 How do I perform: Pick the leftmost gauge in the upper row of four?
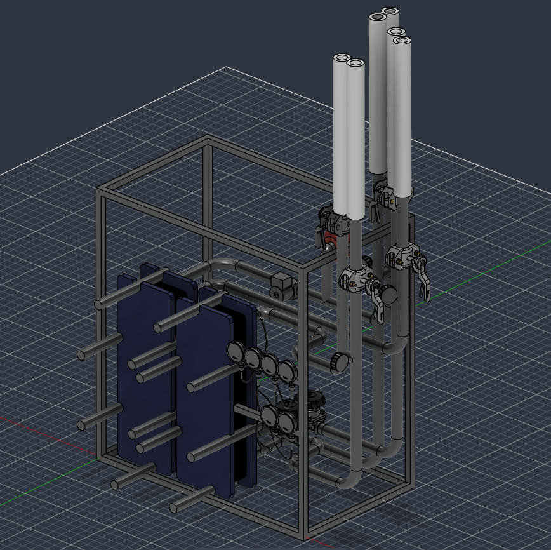click(x=236, y=352)
